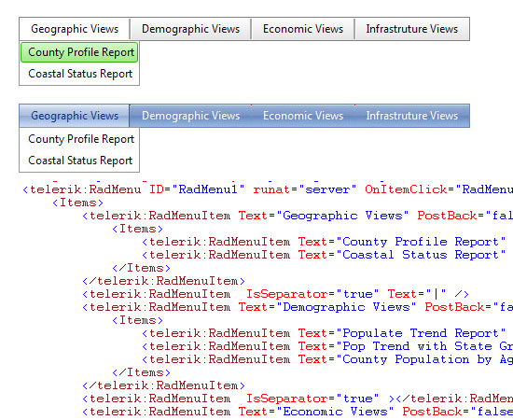This screenshot has width=513, height=420.
Task: Open Demographic Views in the top gray menu
Action: tap(190, 29)
